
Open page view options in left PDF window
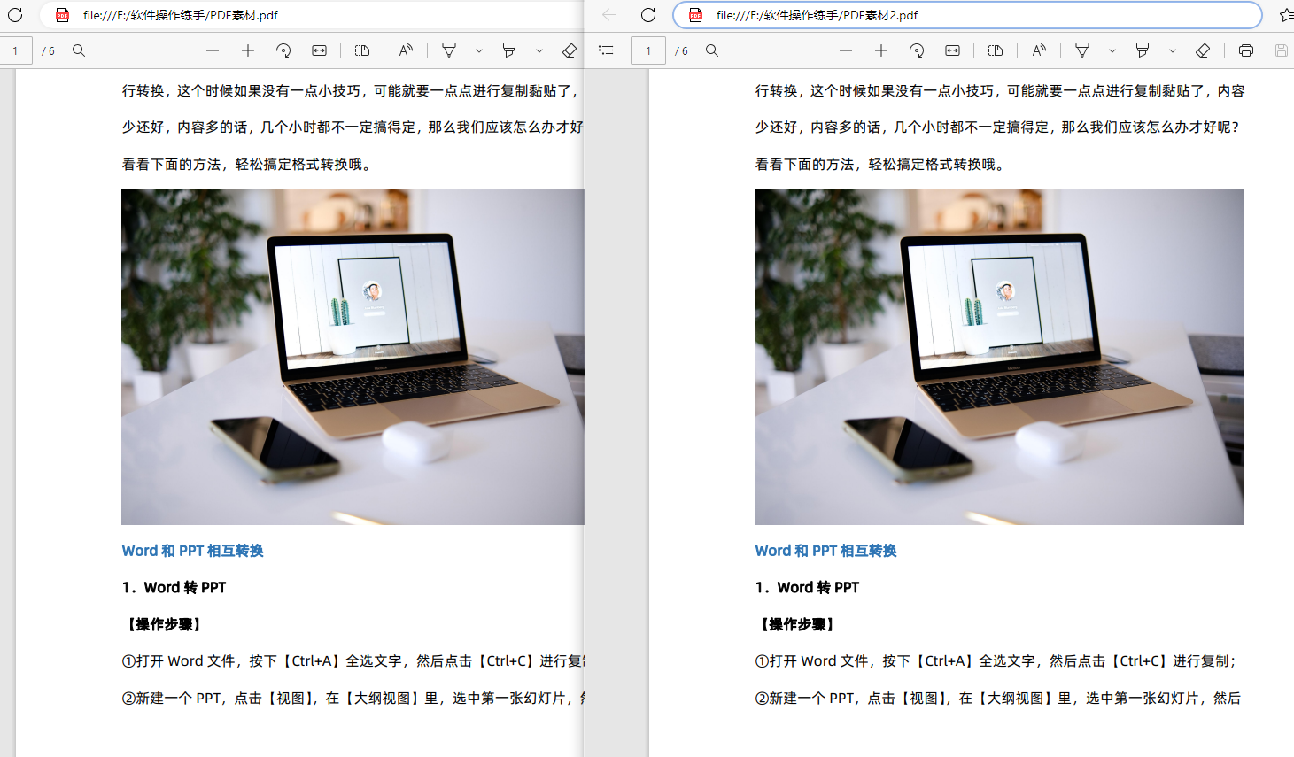(362, 50)
